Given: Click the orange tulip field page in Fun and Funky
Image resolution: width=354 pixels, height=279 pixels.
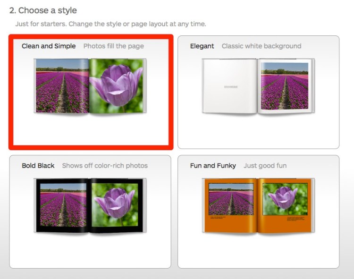Looking at the screenshot, I should tap(231, 204).
